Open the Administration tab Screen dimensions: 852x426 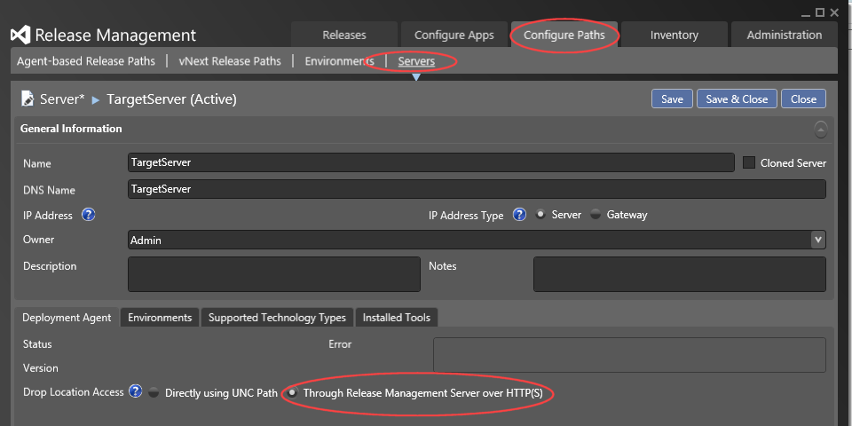tap(784, 35)
